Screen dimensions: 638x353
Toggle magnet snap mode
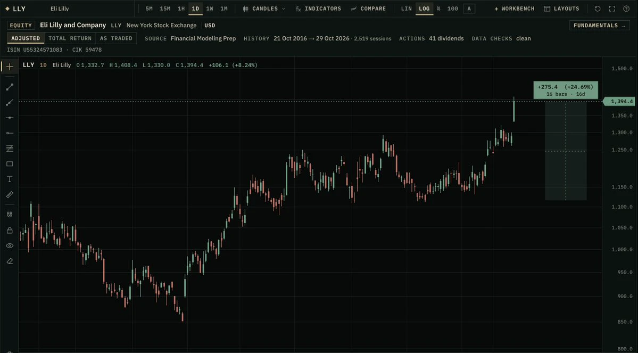pos(10,215)
